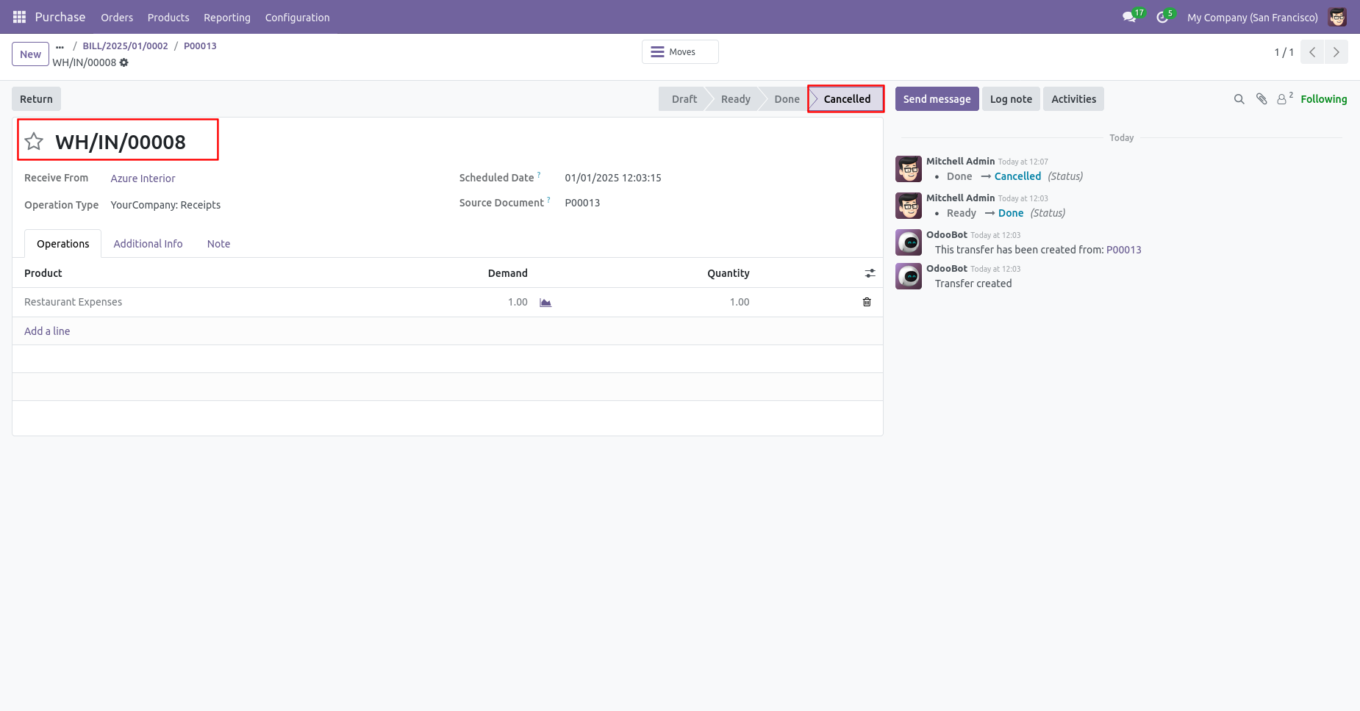Image resolution: width=1360 pixels, height=711 pixels.
Task: Open the column settings sliders icon in table header
Action: coord(870,273)
